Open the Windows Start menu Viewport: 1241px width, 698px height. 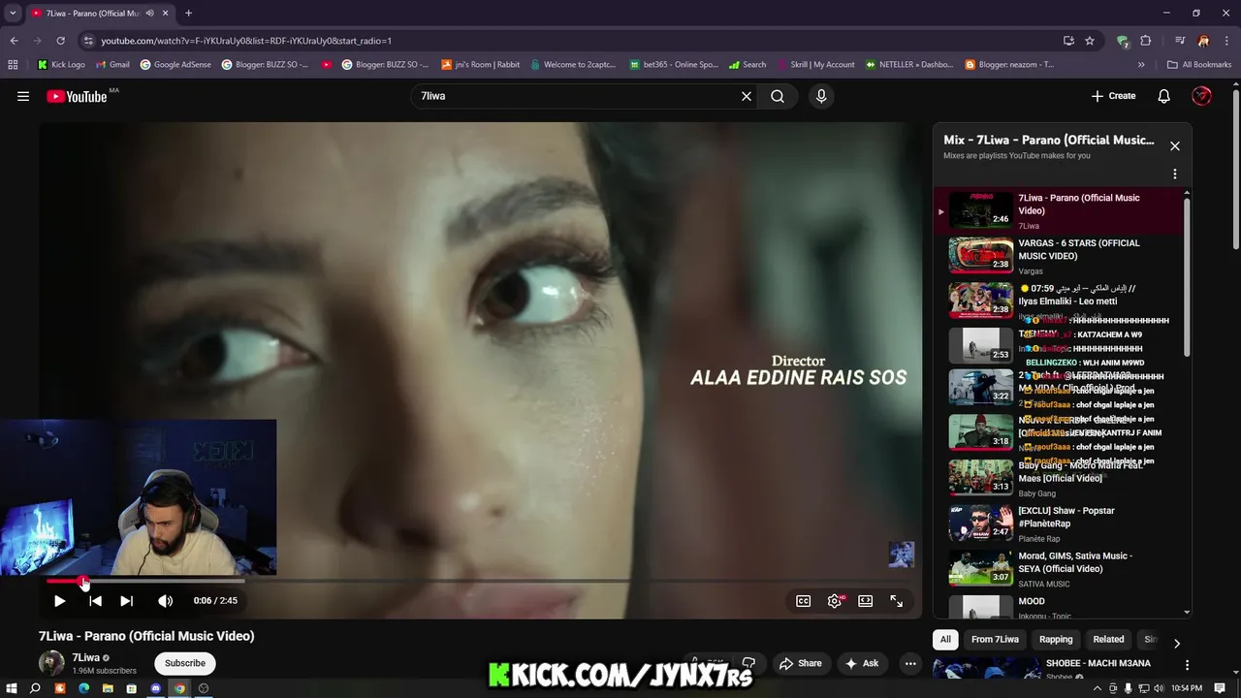(x=11, y=688)
